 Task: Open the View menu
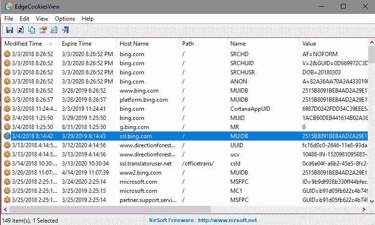[x=42, y=19]
